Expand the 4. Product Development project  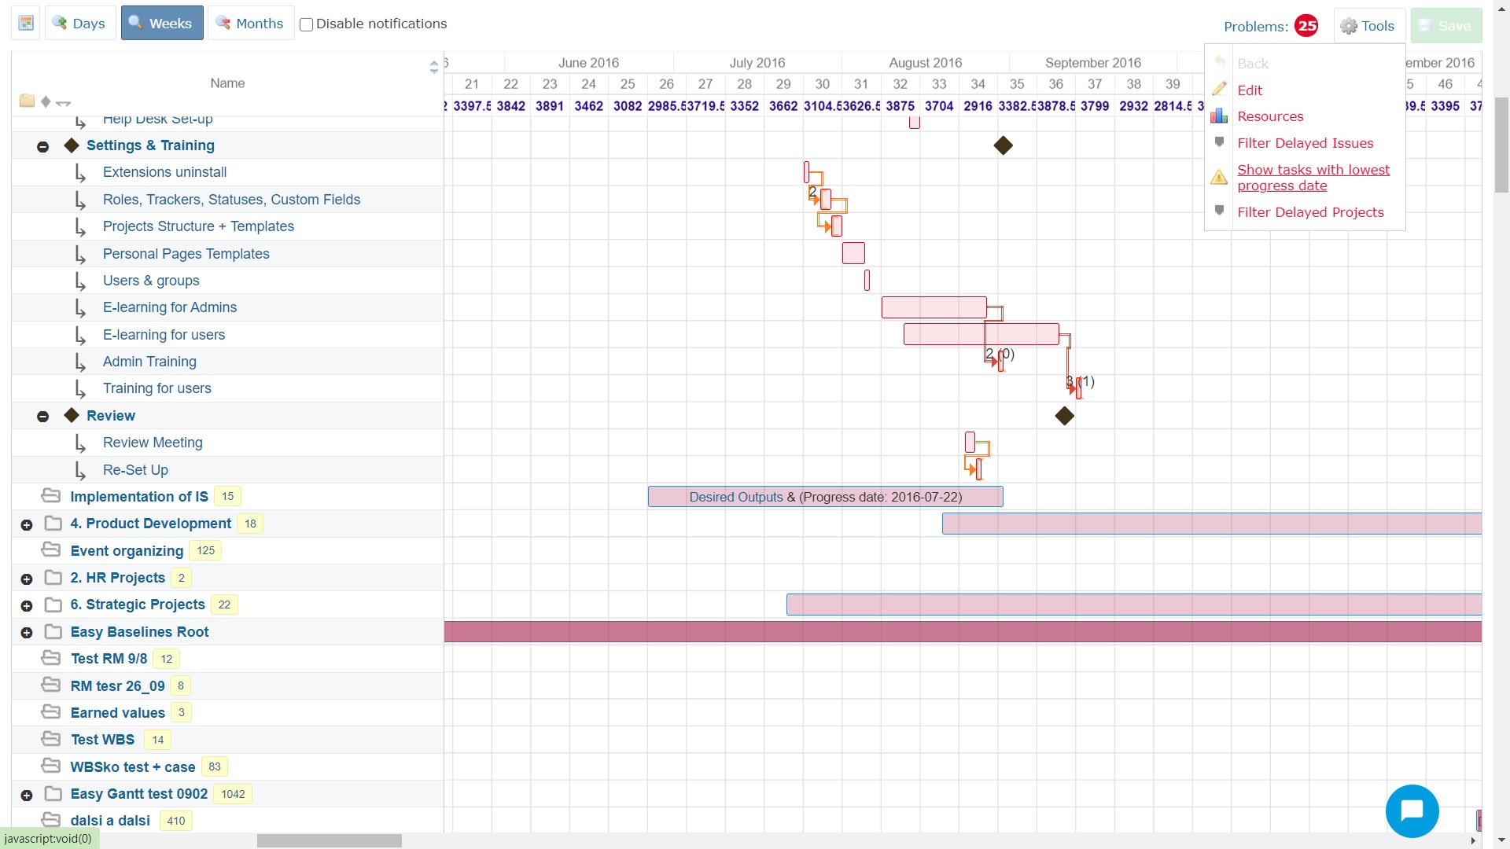27,525
